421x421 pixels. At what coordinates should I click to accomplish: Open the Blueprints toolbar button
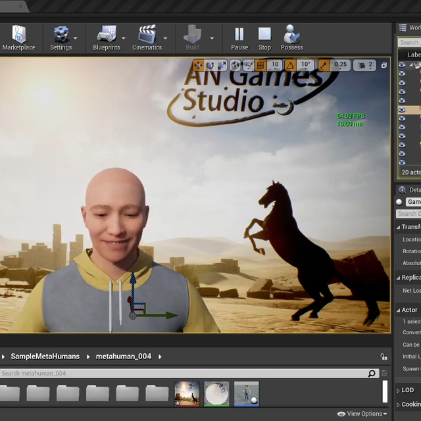(x=106, y=37)
